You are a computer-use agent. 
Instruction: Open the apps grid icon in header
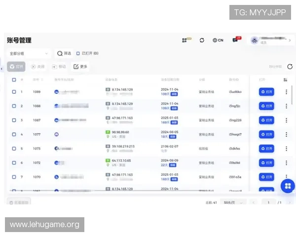(185, 40)
